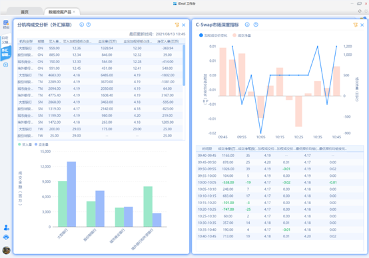Click help icon beside 分机构成交分析 title
This screenshot has height=258, width=369.
89,25
